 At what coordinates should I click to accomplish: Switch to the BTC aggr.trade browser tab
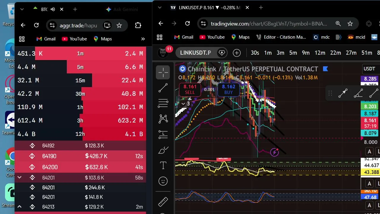[x=48, y=9]
